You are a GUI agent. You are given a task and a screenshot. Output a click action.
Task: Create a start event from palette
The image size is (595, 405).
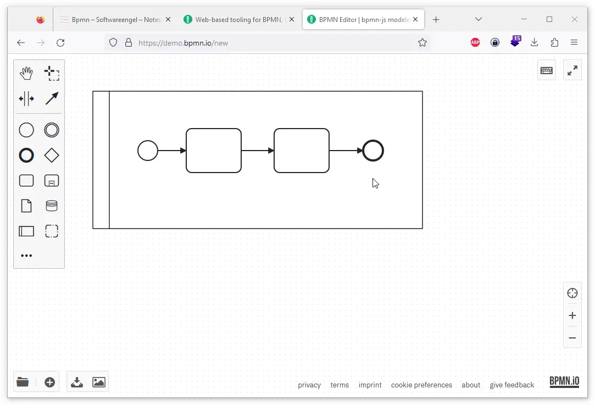point(26,130)
